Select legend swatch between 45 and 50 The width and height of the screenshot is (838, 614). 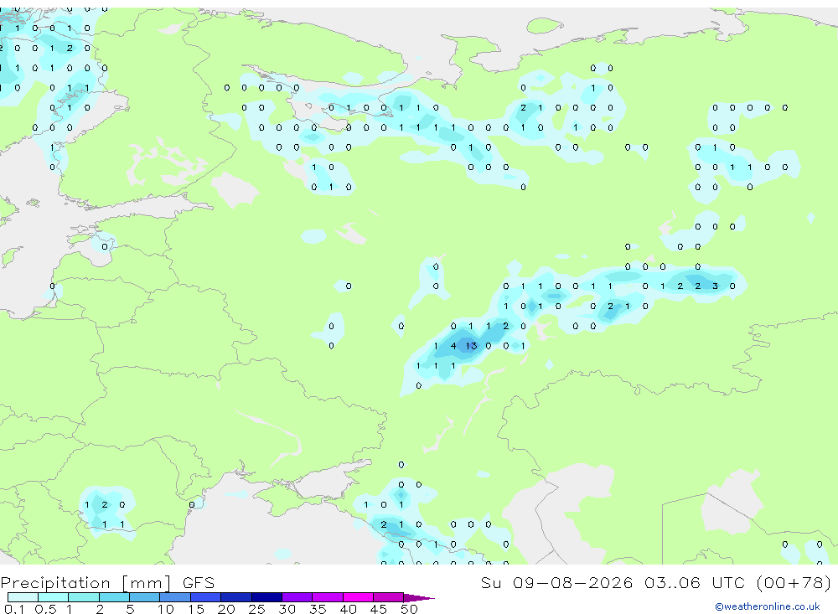pos(389,597)
